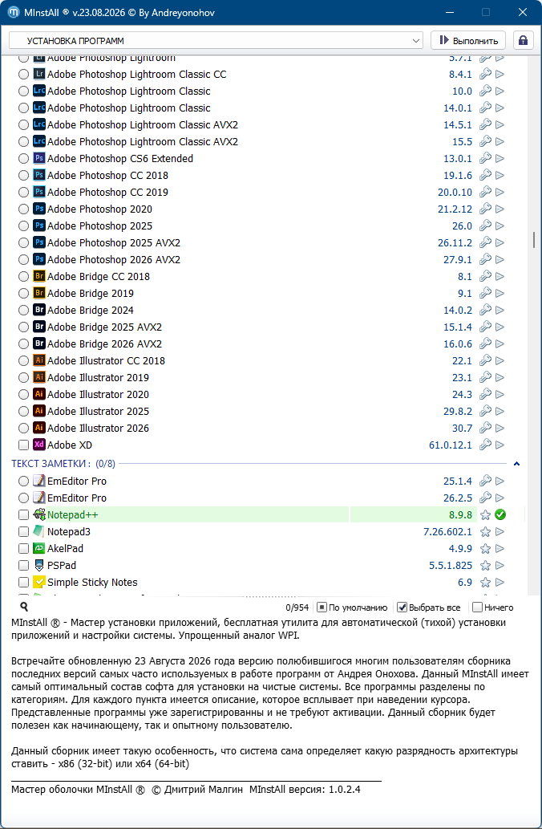Screen dimensions: 542x829
Task: Click the 'Выполнить' button
Action: (468, 41)
